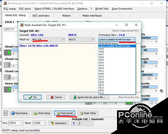Click right arrow of the 1980 throttle slider

click(x=156, y=103)
